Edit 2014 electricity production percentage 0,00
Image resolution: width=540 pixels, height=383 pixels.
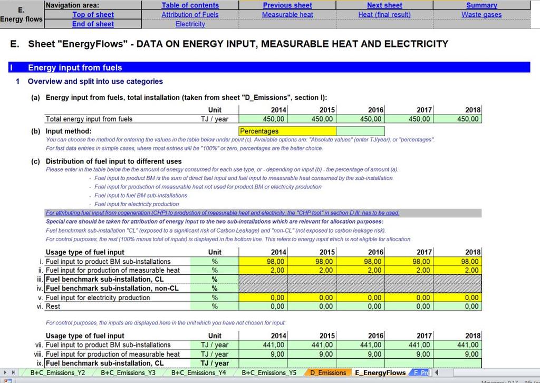pyautogui.click(x=263, y=298)
